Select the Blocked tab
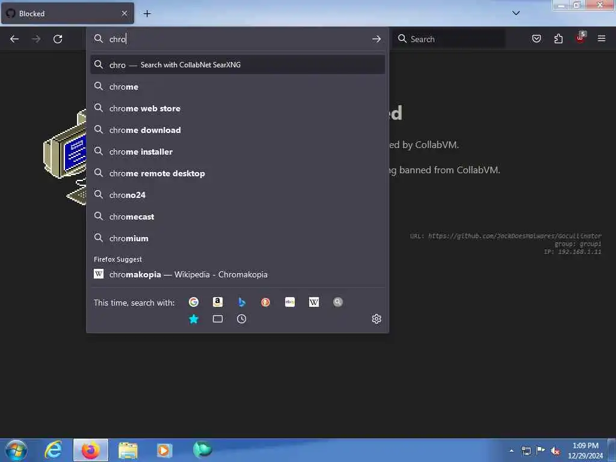 (67, 13)
